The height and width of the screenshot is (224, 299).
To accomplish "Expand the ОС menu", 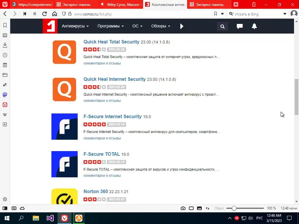I will [137, 26].
